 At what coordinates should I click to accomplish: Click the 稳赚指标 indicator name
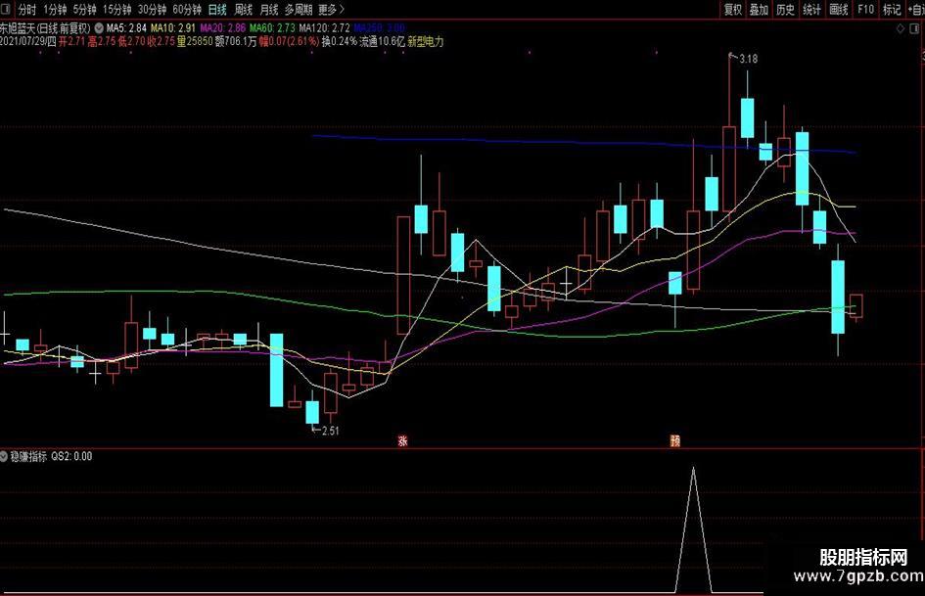click(x=28, y=457)
